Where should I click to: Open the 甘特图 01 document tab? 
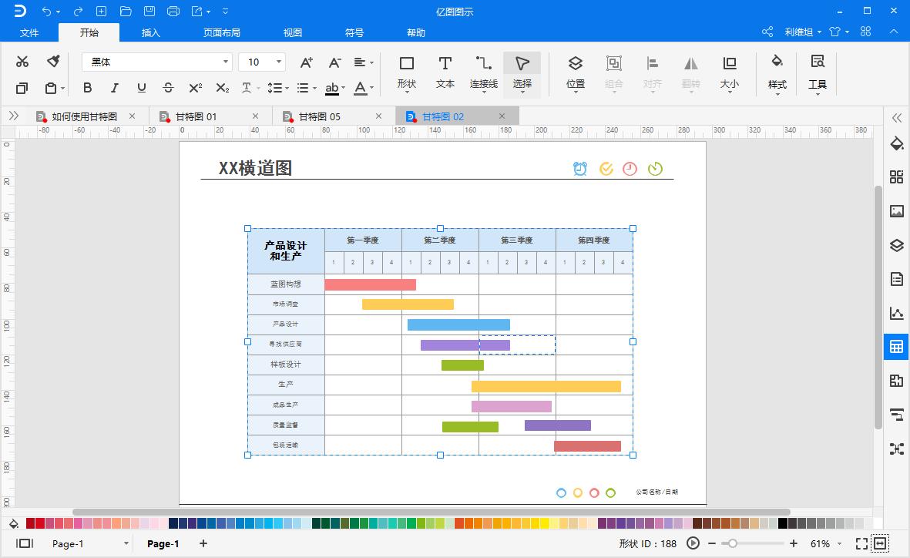click(202, 116)
